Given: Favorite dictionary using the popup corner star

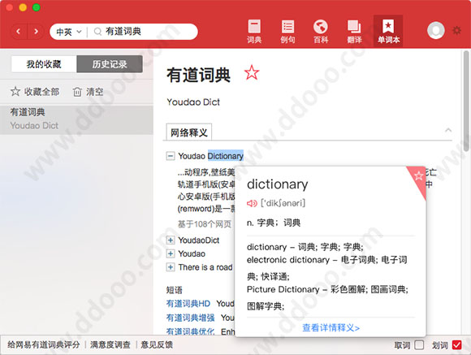Looking at the screenshot, I should (x=418, y=175).
